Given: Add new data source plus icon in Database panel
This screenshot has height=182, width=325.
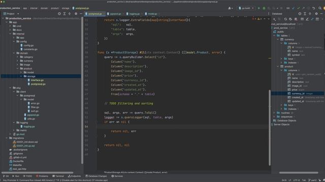Looking at the screenshot, I should pos(274,19).
